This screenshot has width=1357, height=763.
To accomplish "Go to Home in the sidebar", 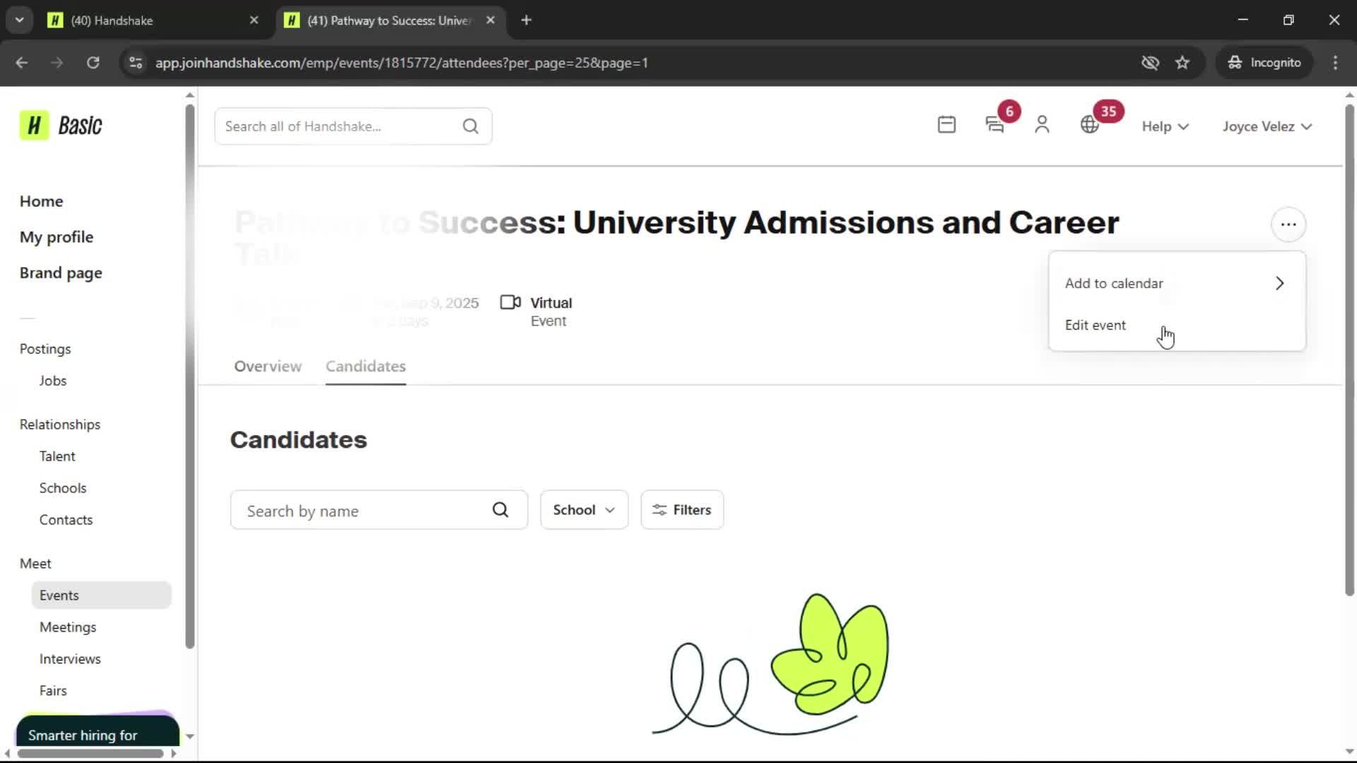I will pyautogui.click(x=41, y=201).
